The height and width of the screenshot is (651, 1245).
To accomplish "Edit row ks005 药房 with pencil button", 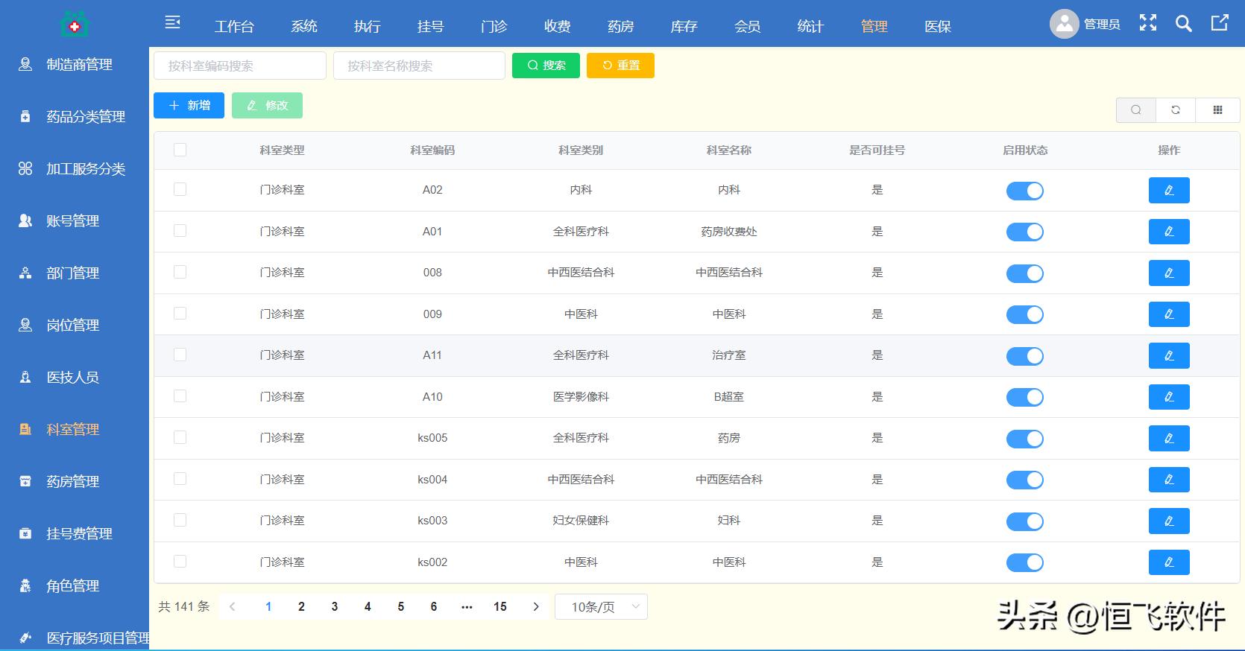I will click(x=1169, y=438).
